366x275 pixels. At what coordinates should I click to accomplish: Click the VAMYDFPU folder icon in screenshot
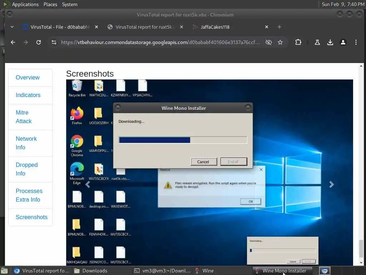point(99,144)
